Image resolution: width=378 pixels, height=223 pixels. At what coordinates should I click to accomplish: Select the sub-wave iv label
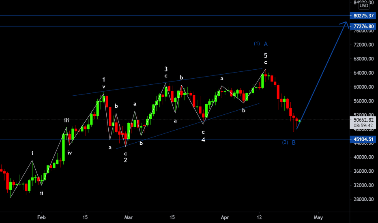point(70,152)
